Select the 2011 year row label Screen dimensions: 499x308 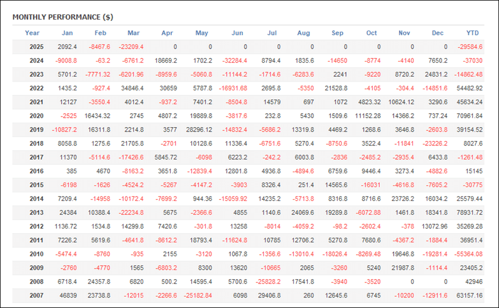click(x=37, y=240)
